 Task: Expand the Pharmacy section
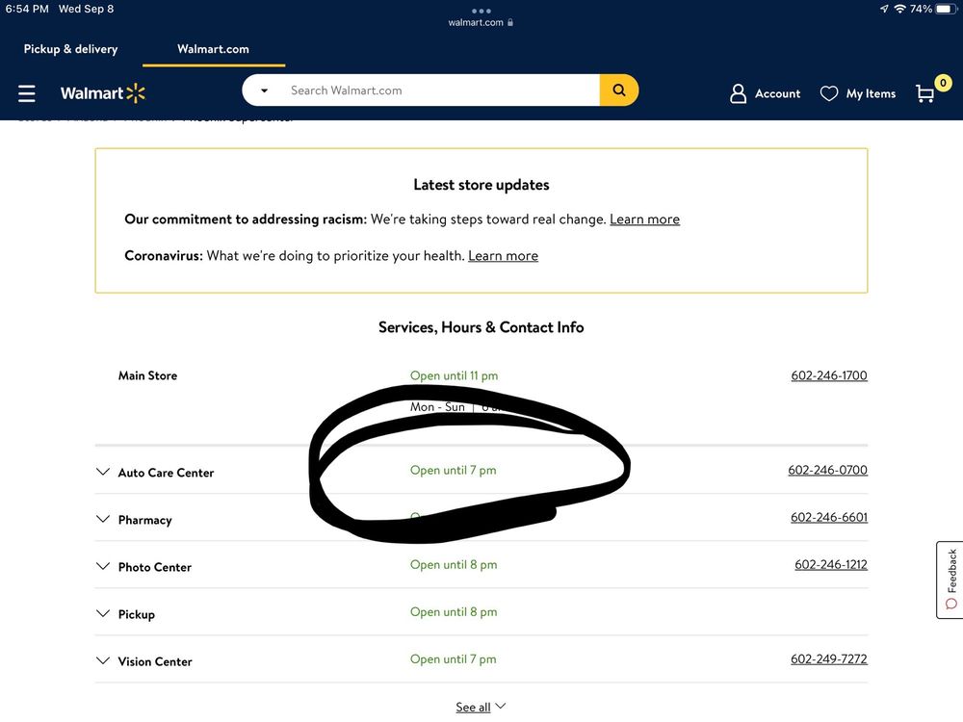(103, 519)
